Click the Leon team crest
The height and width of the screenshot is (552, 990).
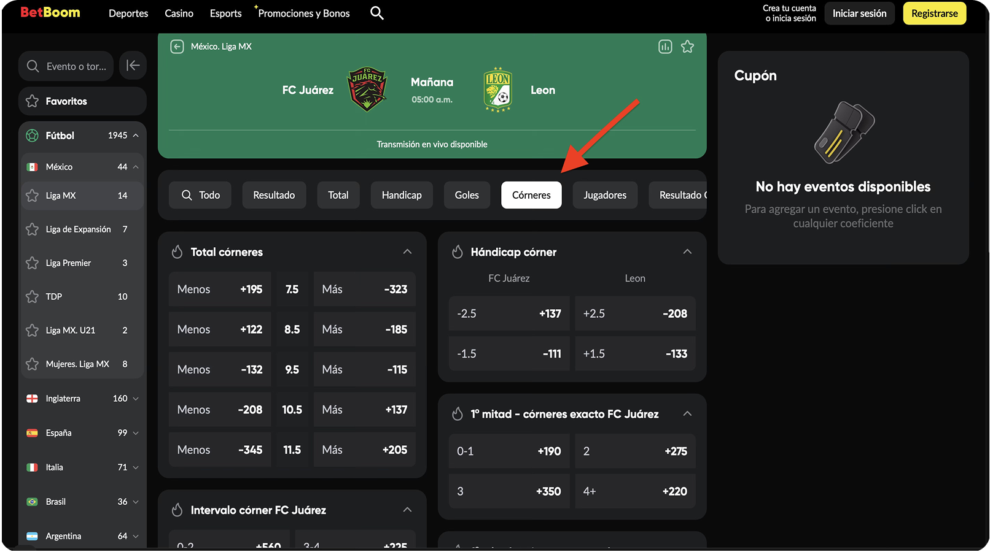click(x=497, y=90)
